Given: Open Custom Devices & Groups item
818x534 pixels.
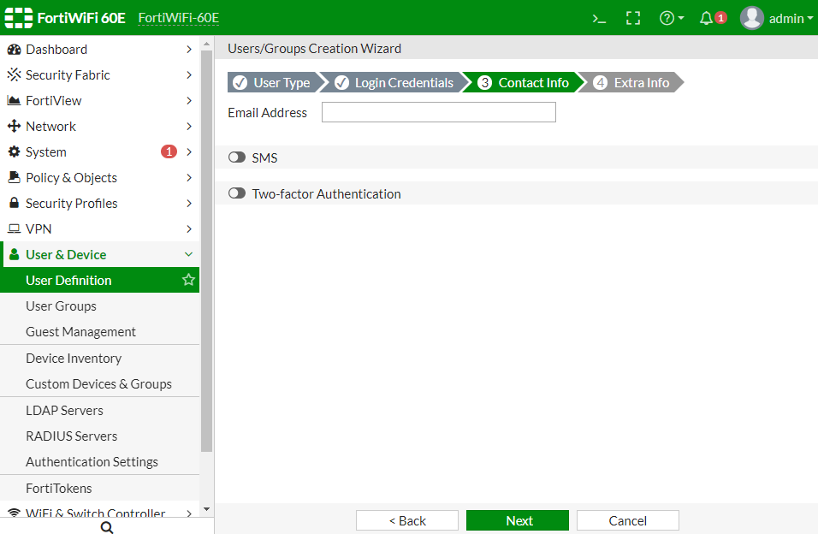Looking at the screenshot, I should [99, 383].
